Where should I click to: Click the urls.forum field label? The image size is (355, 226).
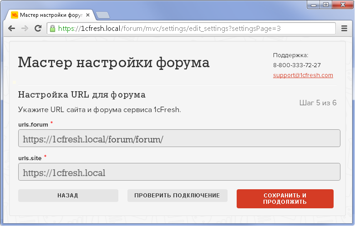coord(33,125)
